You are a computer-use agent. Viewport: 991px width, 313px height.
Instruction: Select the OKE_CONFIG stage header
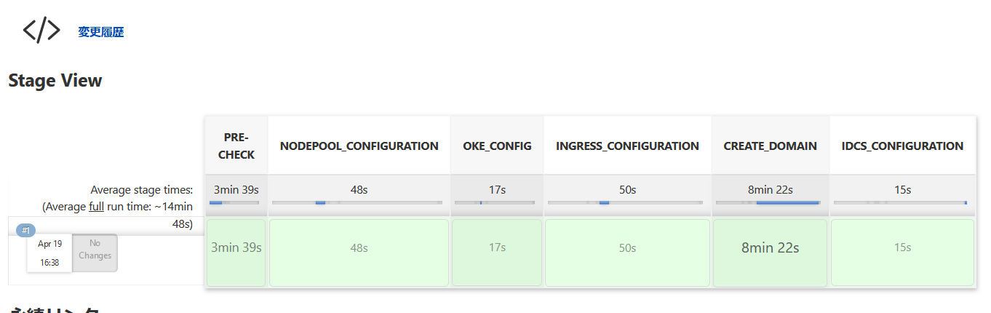coord(497,146)
